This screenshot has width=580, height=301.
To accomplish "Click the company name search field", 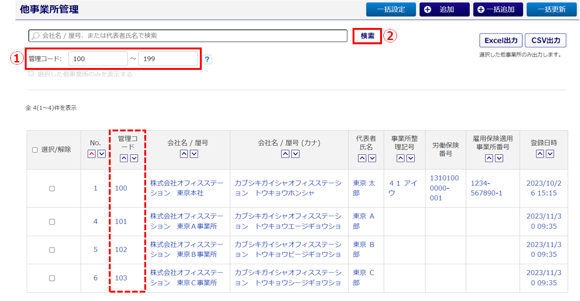I will (191, 35).
